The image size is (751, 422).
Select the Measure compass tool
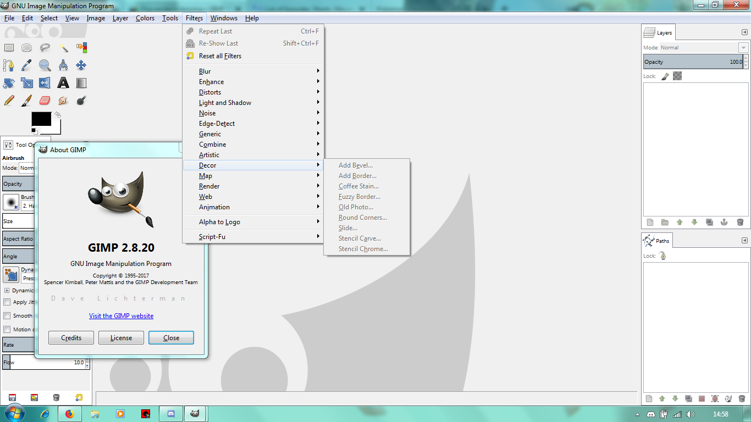tap(63, 65)
